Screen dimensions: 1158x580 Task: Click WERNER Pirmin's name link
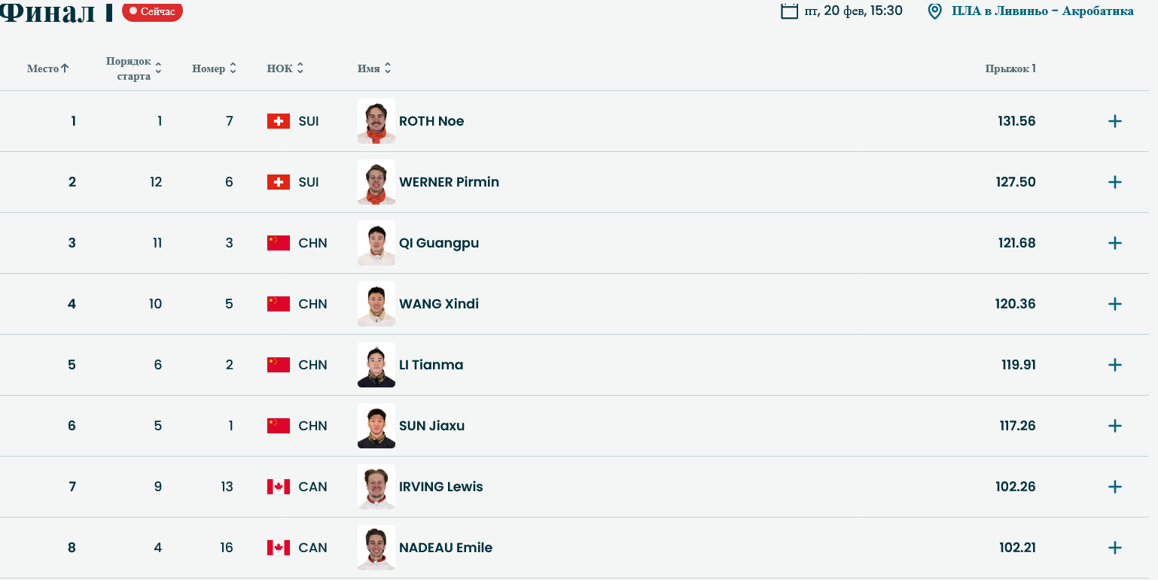tap(449, 182)
